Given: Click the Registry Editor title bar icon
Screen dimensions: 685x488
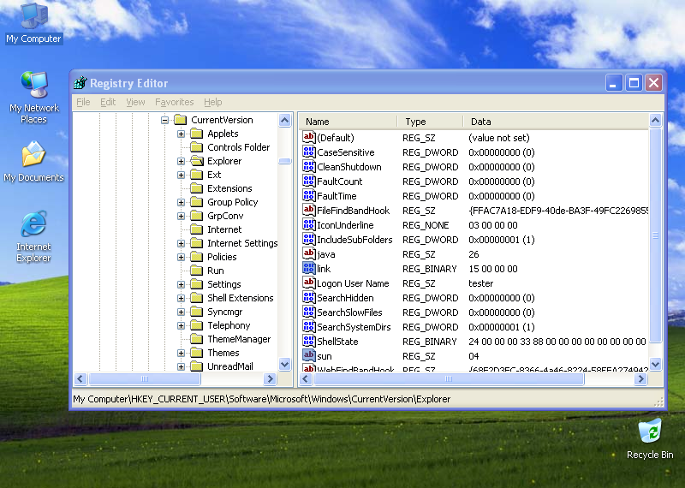Looking at the screenshot, I should 80,82.
